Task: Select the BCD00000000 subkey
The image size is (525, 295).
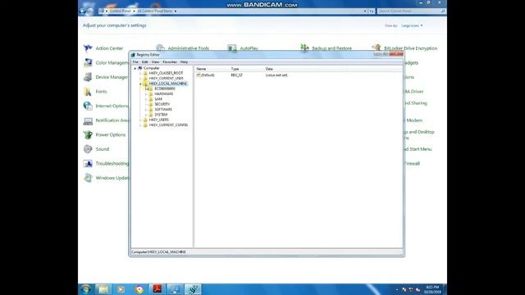Action: (x=164, y=88)
